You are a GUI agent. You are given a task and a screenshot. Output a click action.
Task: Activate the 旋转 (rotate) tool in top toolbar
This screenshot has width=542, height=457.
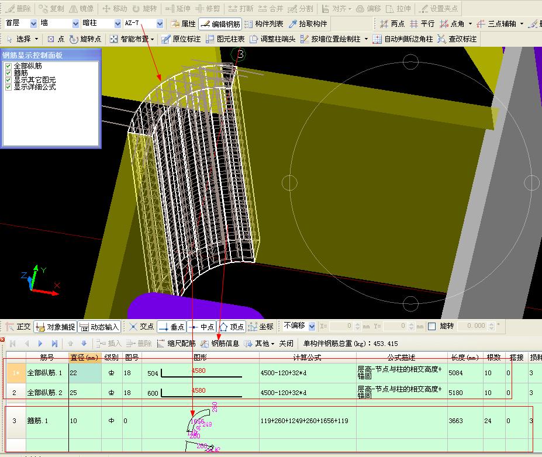click(145, 8)
